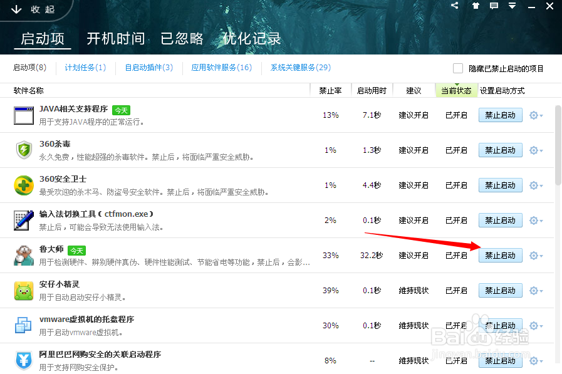Sort by the 建议 column header
This screenshot has height=374, width=562.
click(414, 91)
